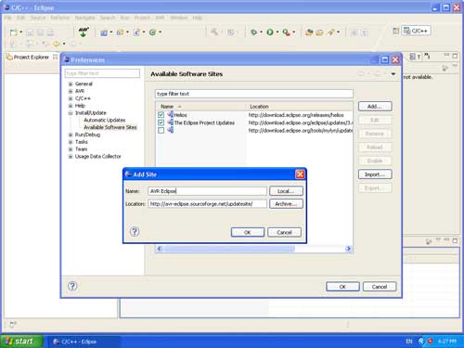464x348 pixels.
Task: Click OK in Add Site dialog
Action: click(x=248, y=232)
